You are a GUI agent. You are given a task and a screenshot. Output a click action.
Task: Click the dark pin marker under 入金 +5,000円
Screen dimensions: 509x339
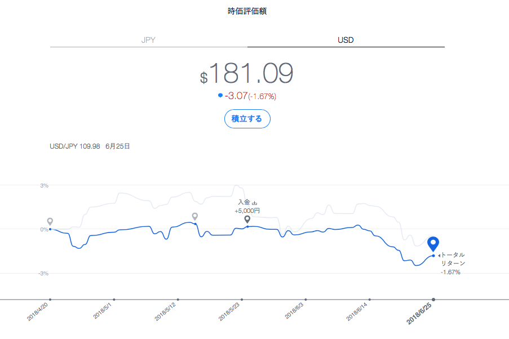point(247,219)
